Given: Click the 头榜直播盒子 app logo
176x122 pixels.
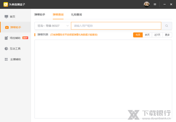Looking at the screenshot, I should [6, 4].
